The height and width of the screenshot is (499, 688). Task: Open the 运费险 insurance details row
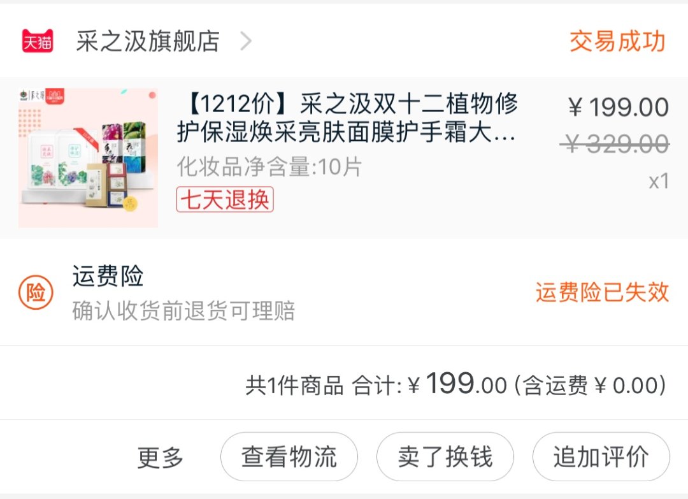point(344,293)
